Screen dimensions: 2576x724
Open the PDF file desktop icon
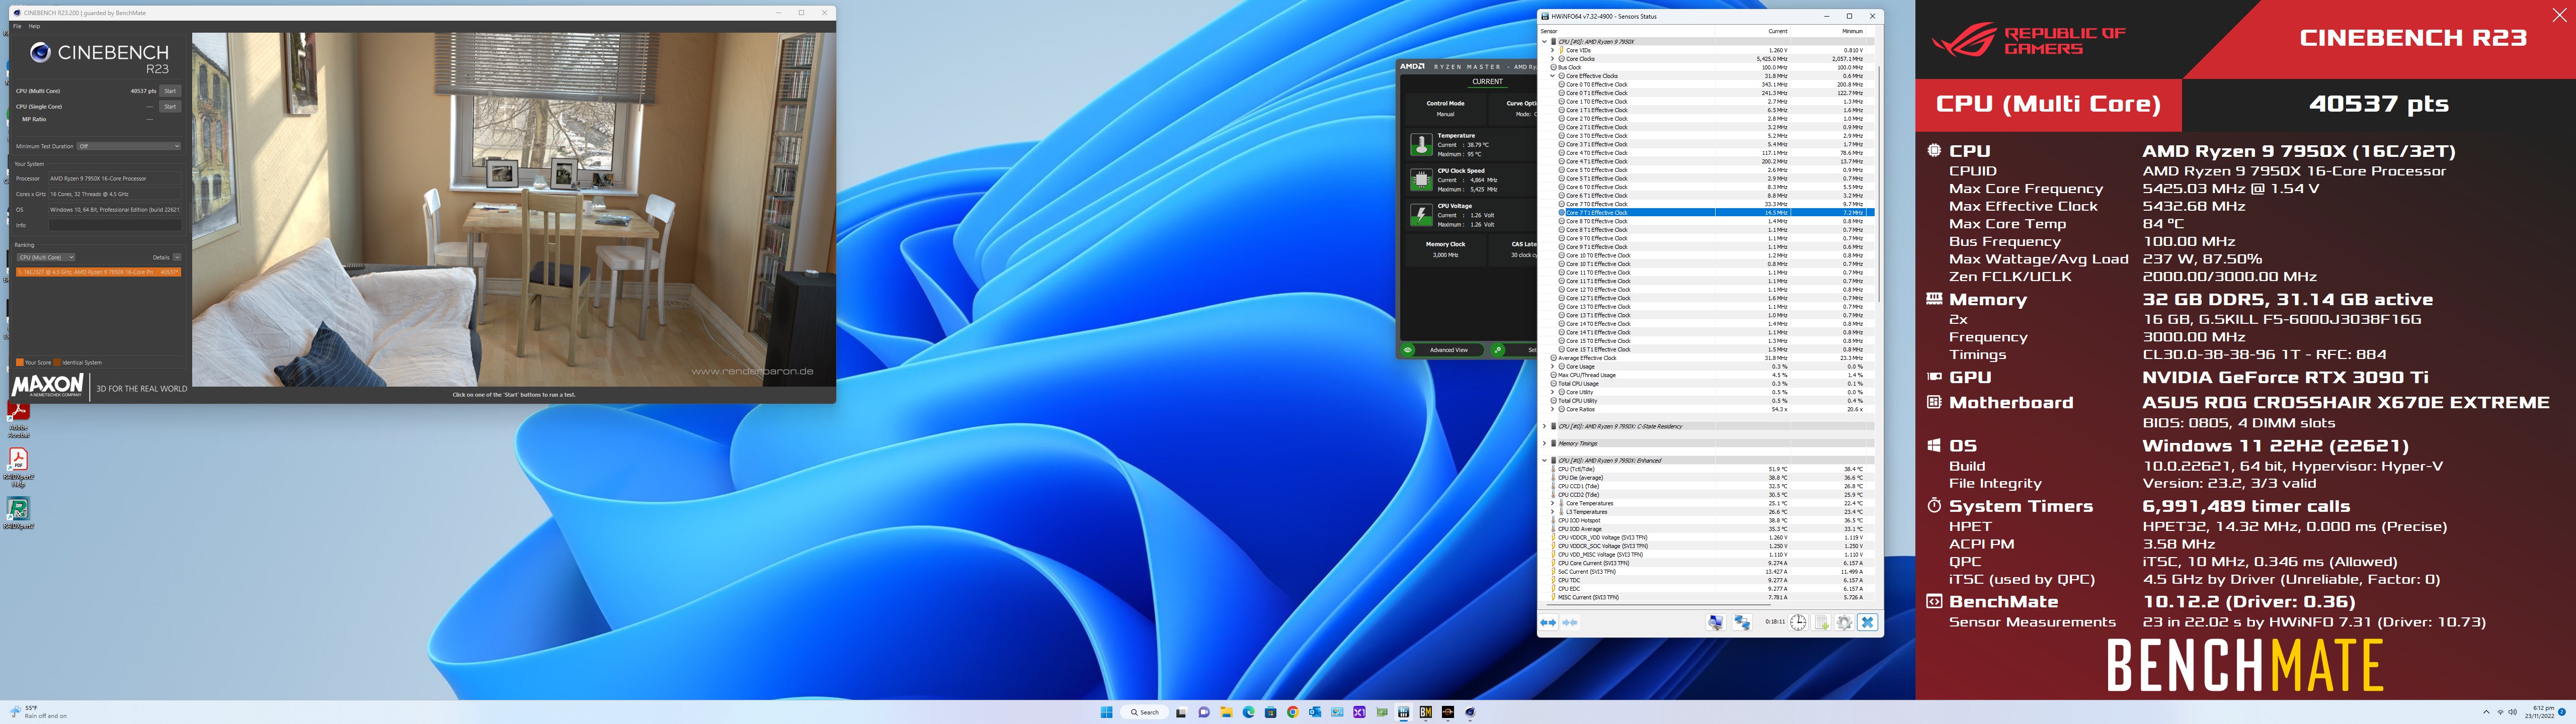point(18,466)
